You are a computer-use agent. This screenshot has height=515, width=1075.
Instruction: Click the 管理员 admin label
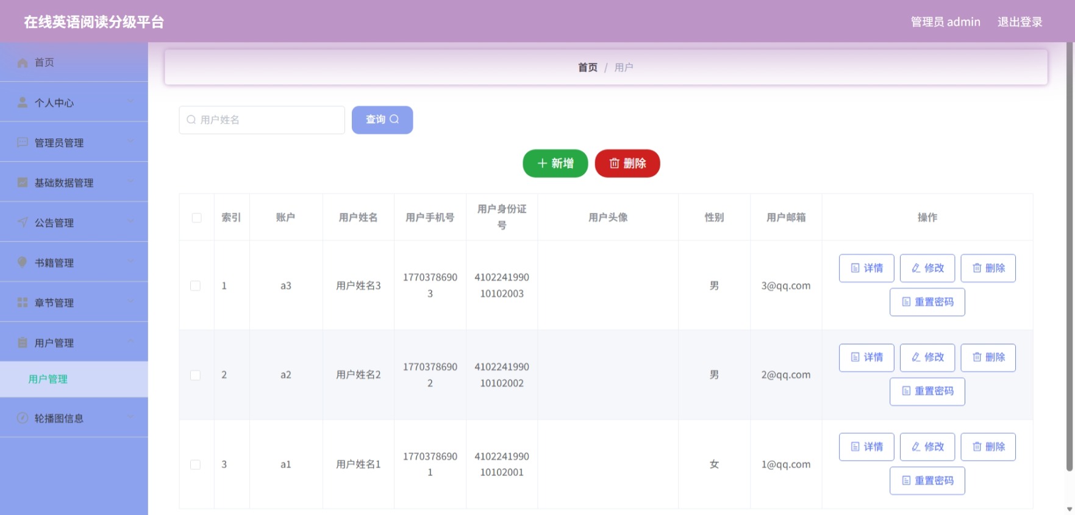point(945,22)
